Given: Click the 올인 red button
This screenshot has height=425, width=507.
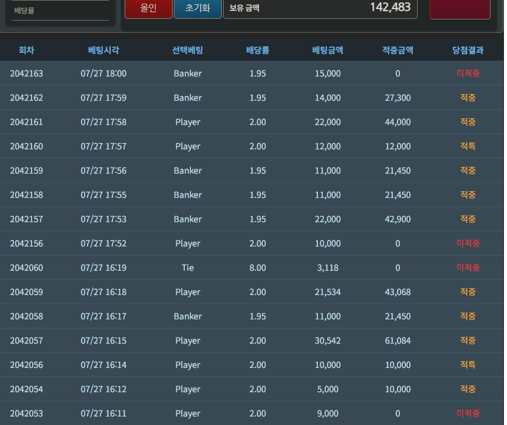Looking at the screenshot, I should click(148, 8).
